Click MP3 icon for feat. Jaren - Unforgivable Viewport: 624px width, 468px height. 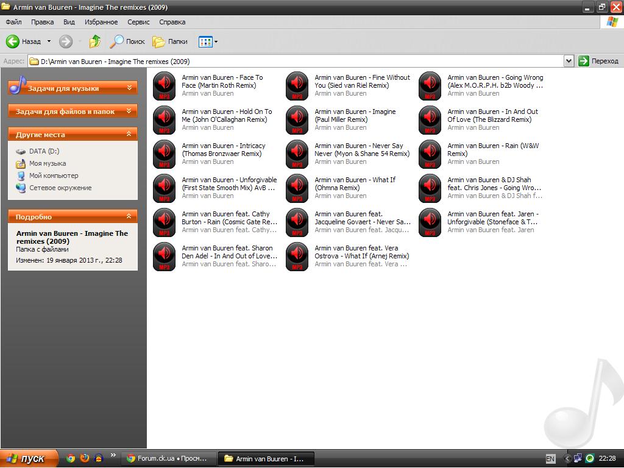click(x=430, y=222)
